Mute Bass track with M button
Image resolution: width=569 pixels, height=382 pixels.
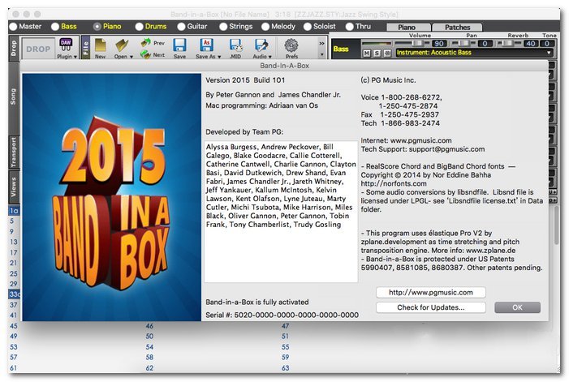pyautogui.click(x=367, y=54)
